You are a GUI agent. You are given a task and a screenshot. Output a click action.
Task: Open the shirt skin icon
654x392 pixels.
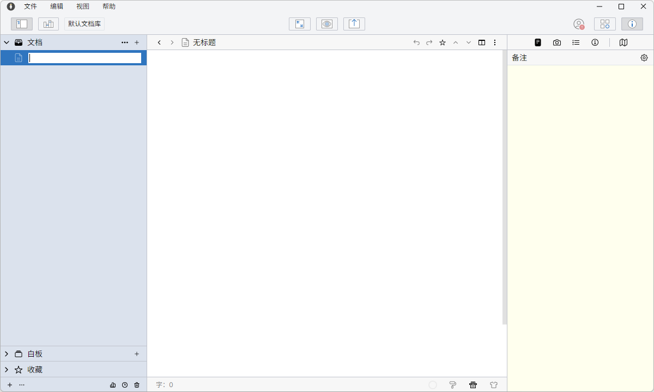494,385
